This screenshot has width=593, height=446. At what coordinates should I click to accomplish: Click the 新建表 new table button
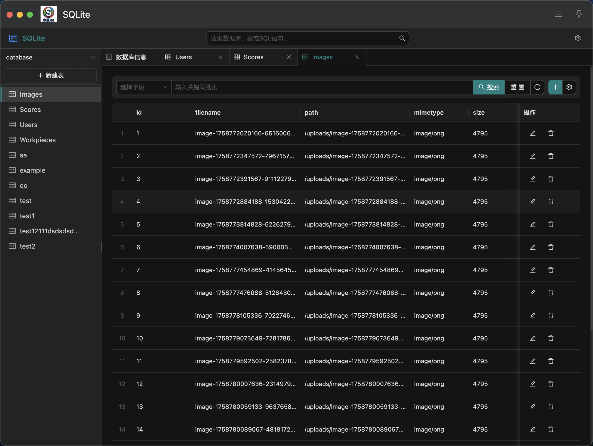coord(51,75)
